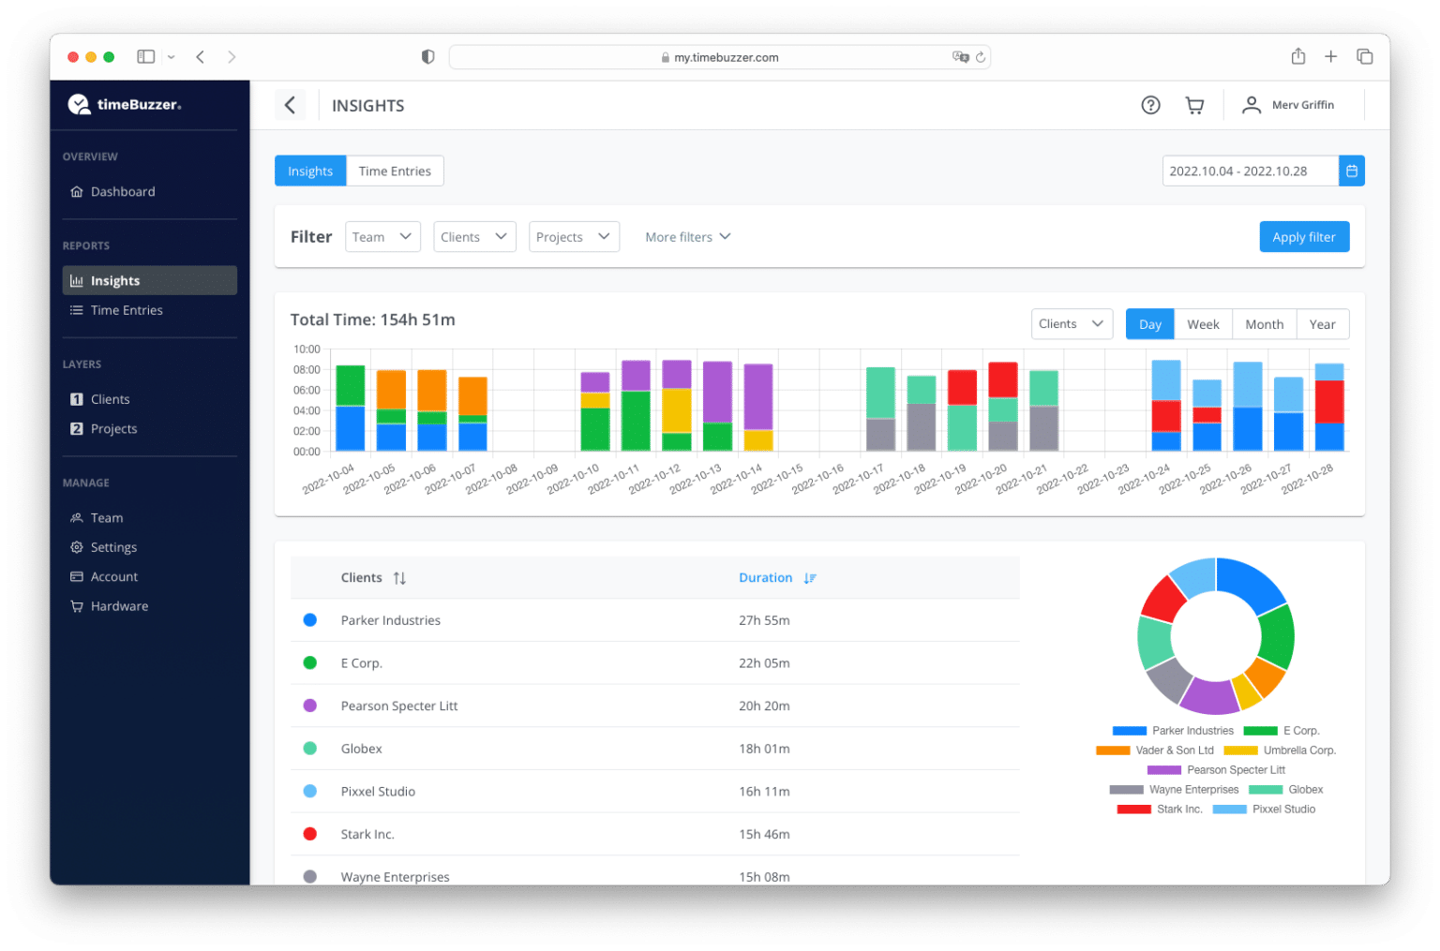
Task: Click the Projects layer icon labeled 2
Action: [x=77, y=428]
